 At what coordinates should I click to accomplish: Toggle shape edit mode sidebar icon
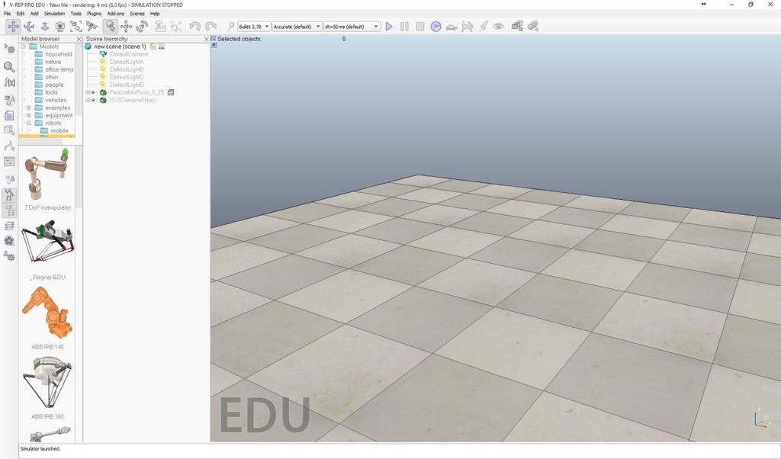coord(9,130)
